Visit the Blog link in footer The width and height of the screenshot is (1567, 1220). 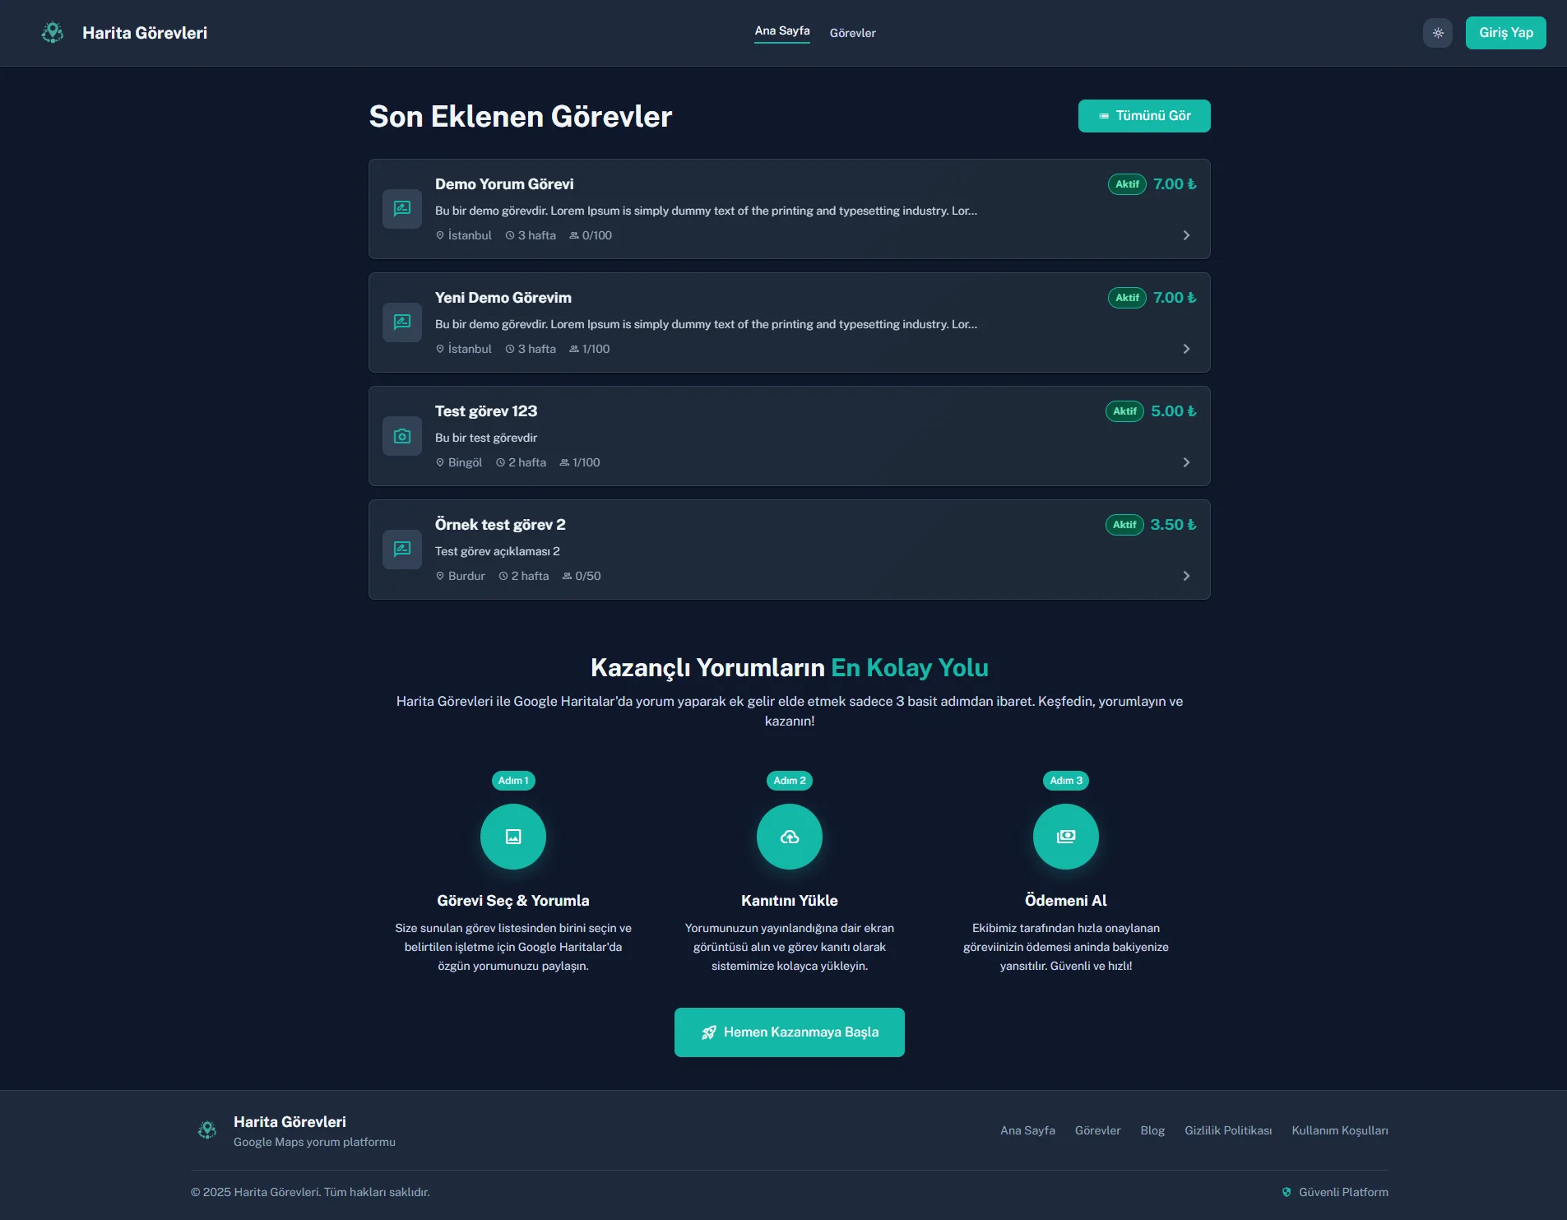(1152, 1130)
